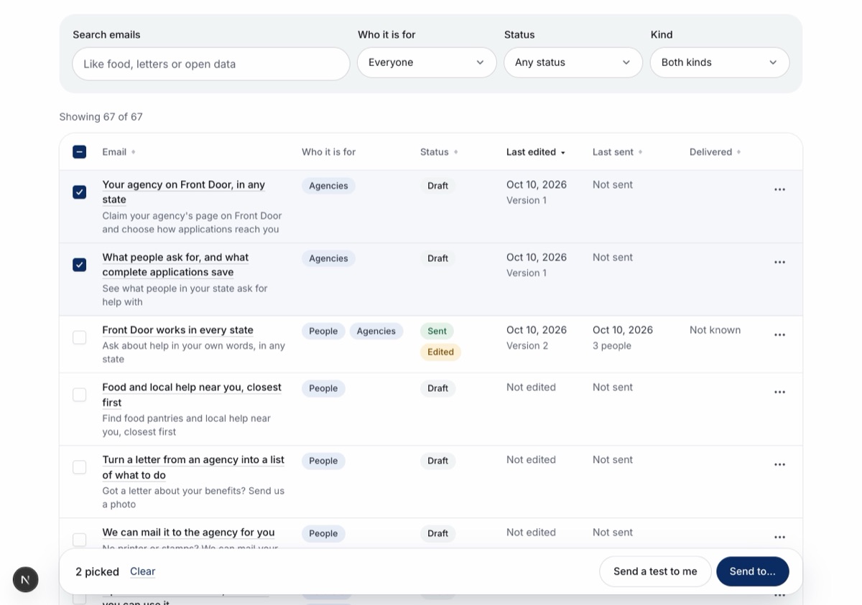Image resolution: width=862 pixels, height=605 pixels.
Task: Sort by the Last sent column header
Action: (618, 152)
